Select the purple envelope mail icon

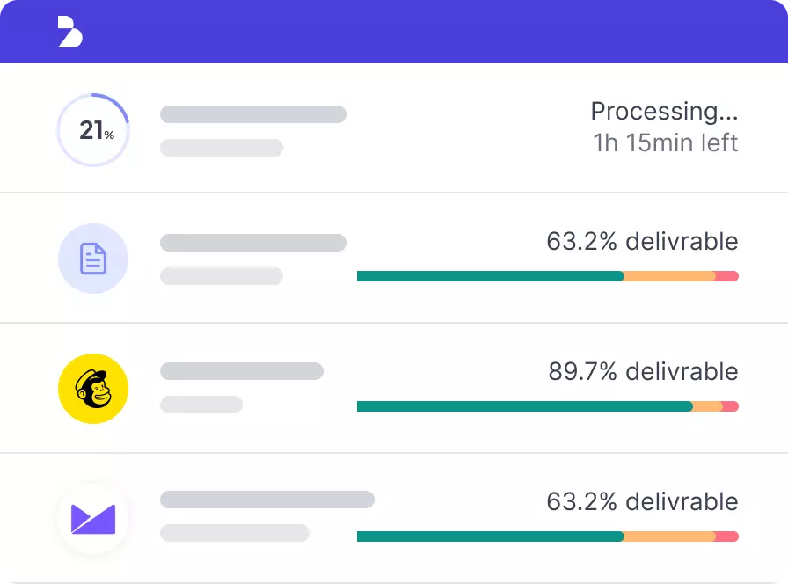click(93, 519)
